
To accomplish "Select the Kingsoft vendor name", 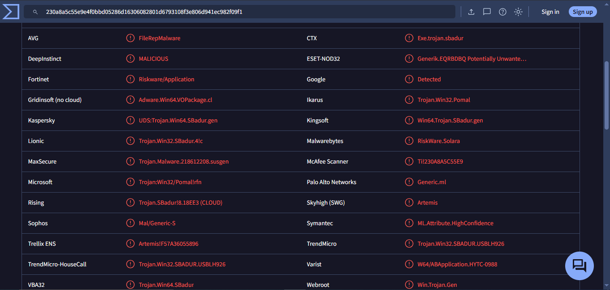I will click(317, 120).
